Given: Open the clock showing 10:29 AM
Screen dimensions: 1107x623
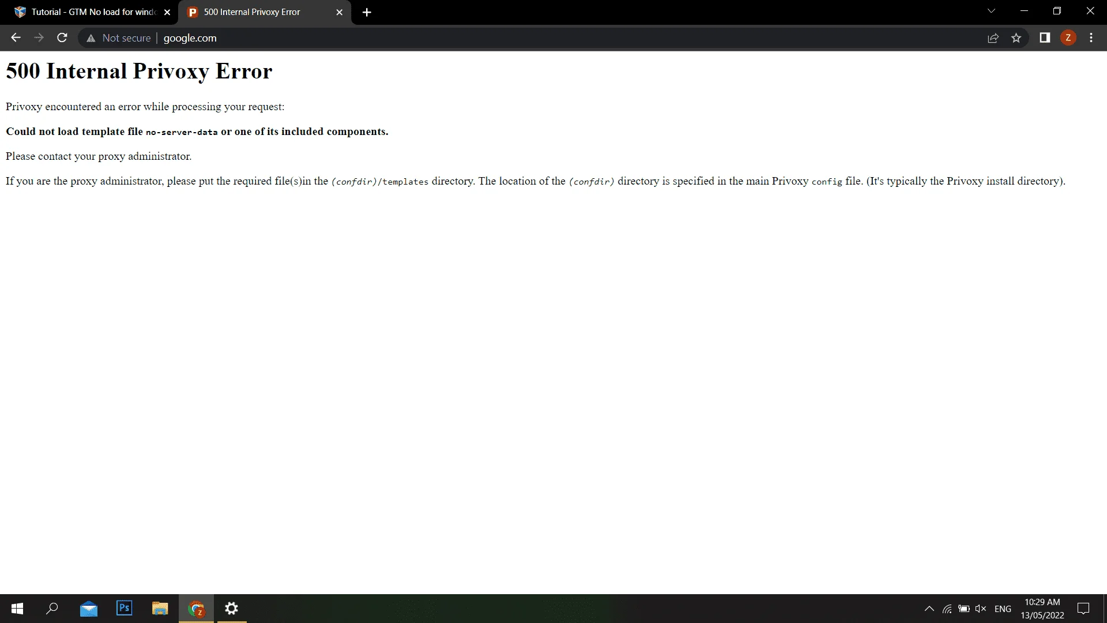Looking at the screenshot, I should [1042, 609].
